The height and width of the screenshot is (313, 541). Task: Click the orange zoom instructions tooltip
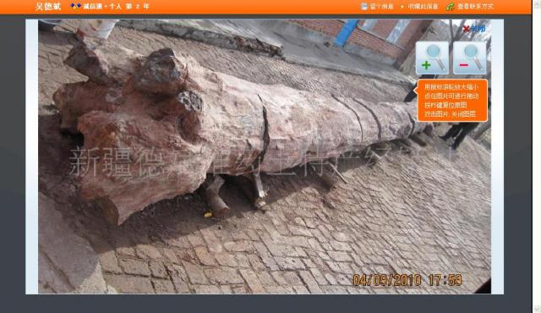pyautogui.click(x=452, y=101)
